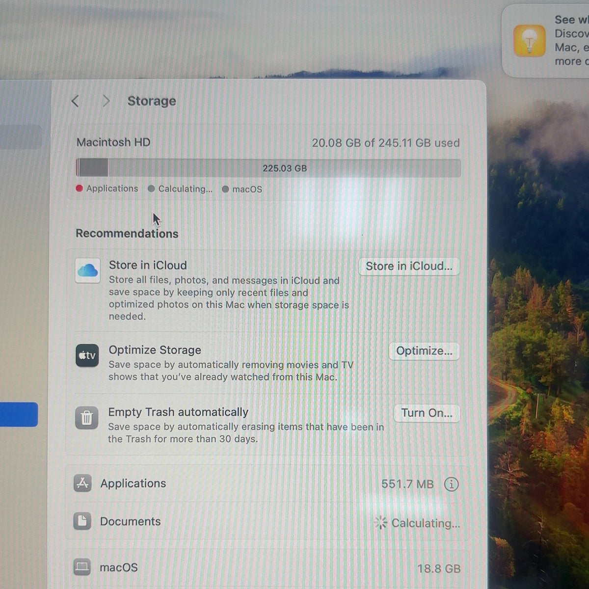Select the Applications row in storage list
This screenshot has height=589, width=589.
click(268, 483)
